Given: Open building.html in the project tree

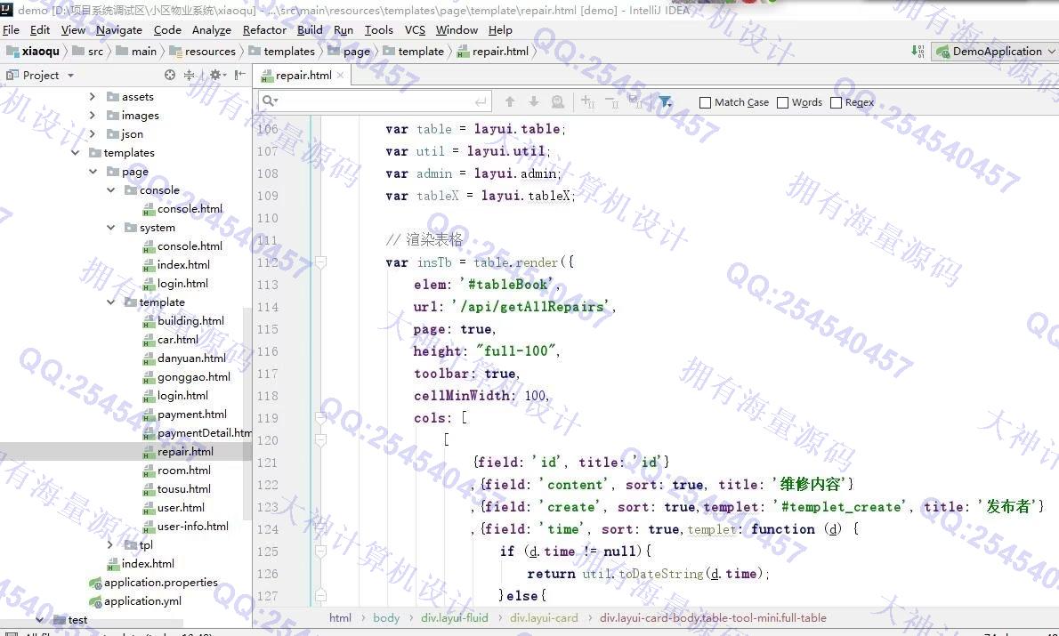Looking at the screenshot, I should pyautogui.click(x=190, y=321).
